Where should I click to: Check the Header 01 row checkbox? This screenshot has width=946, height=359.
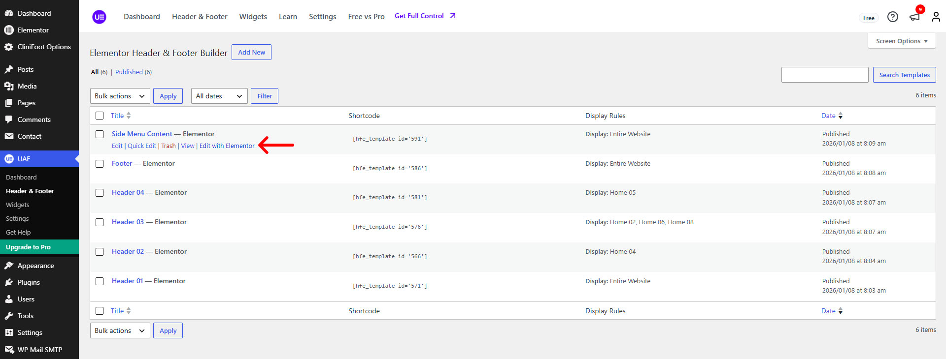point(100,281)
